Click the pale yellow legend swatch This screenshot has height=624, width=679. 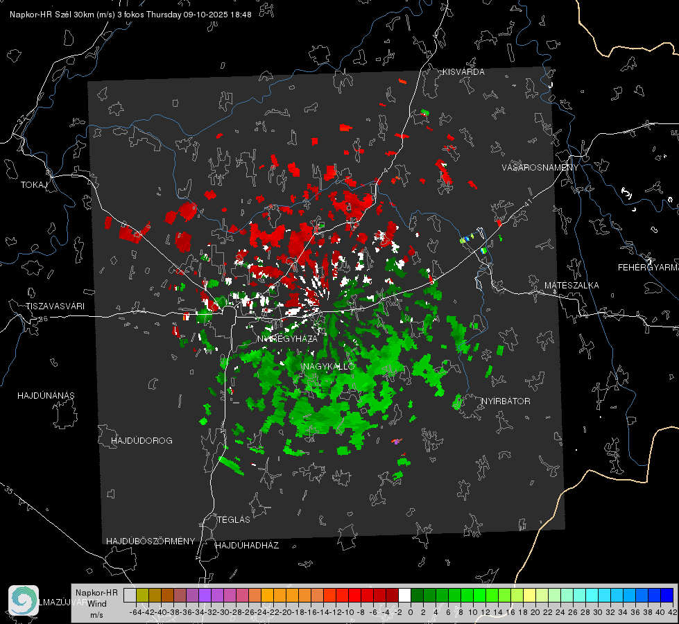(x=529, y=595)
